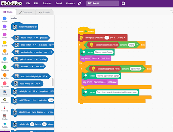Click the SR1 Alexa project name field
Image resolution: width=173 pixels, height=132 pixels.
pyautogui.click(x=103, y=3)
